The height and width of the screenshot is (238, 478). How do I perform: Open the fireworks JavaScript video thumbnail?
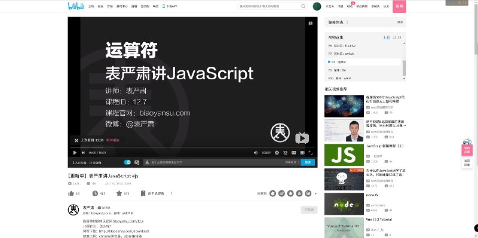344,106
